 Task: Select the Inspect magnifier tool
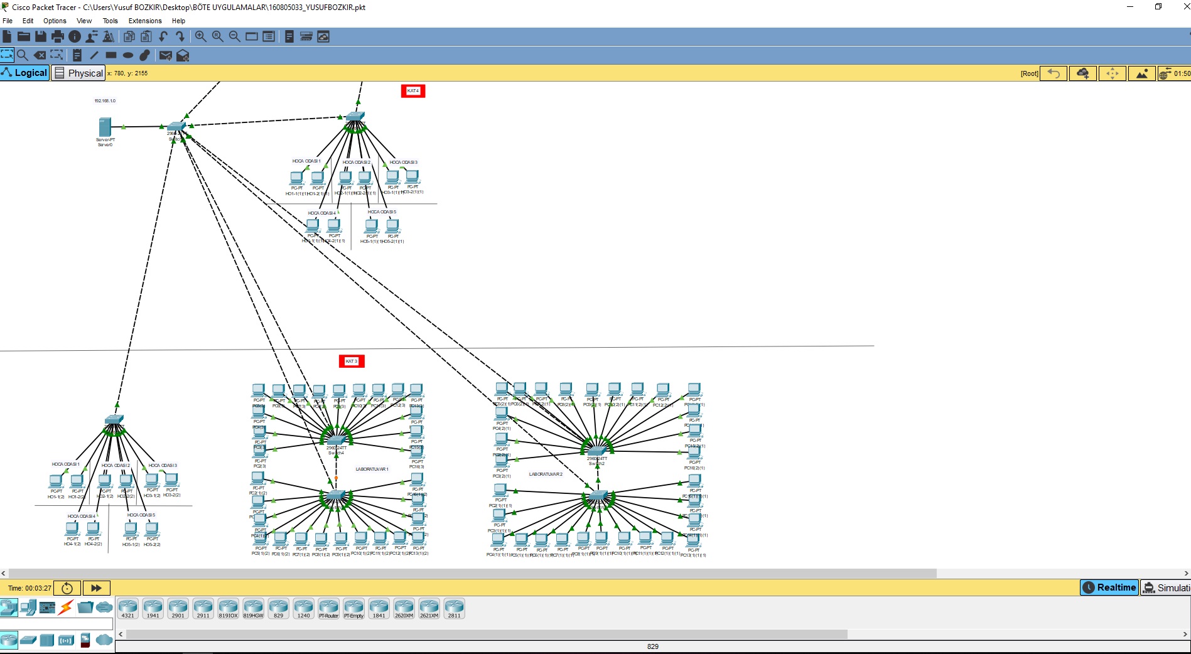click(23, 55)
